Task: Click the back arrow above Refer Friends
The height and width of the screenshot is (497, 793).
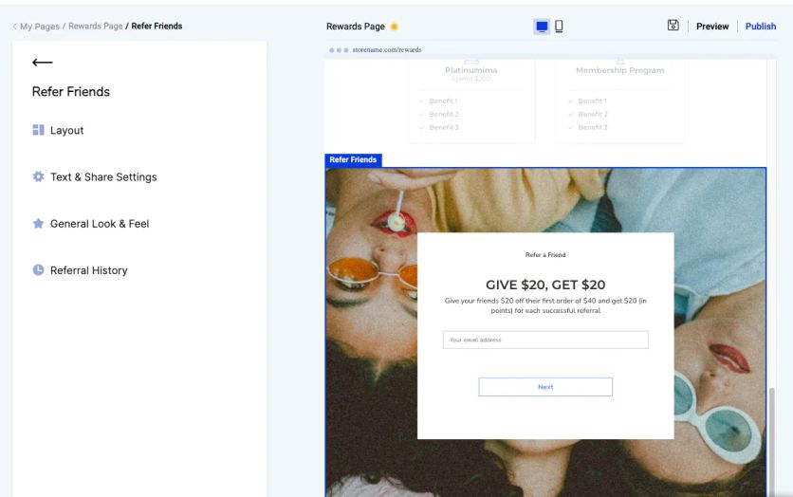Action: tap(43, 63)
